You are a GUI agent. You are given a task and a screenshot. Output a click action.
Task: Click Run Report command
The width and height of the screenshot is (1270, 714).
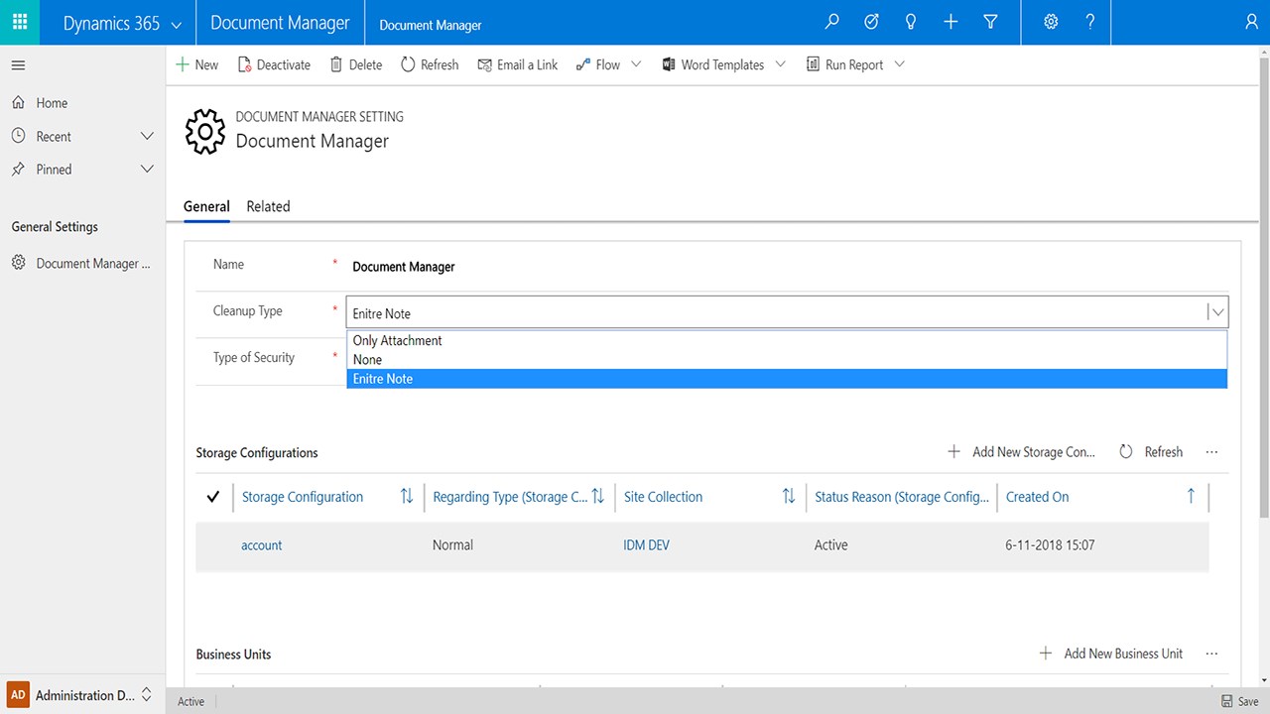pos(844,64)
